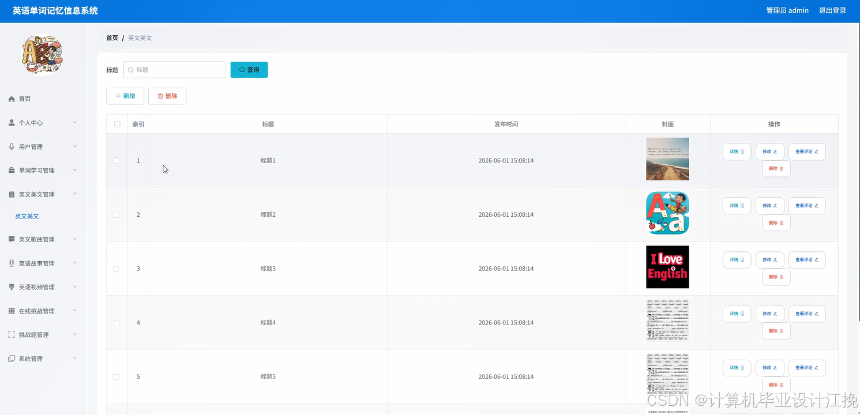Check the checkbox for row 标题3
The image size is (860, 415).
(x=117, y=269)
